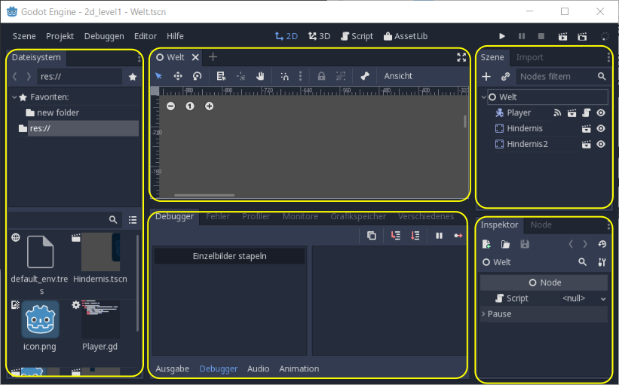Zoom in with the plus viewport button
This screenshot has height=385, width=619.
tap(210, 105)
